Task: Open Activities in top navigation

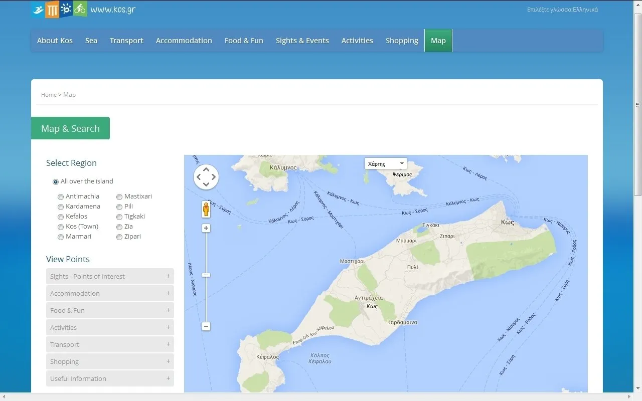Action: (357, 41)
